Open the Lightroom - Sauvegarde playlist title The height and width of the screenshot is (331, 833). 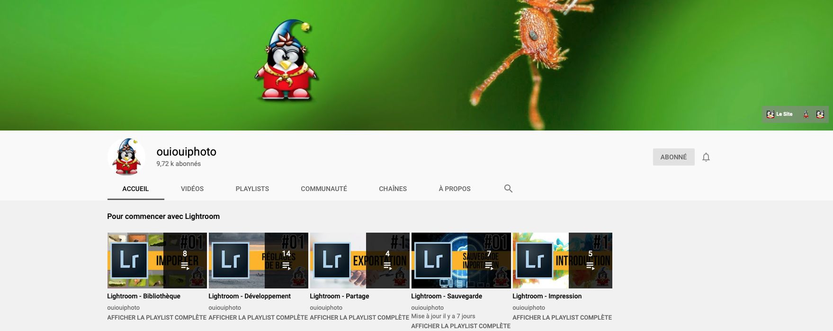tap(447, 296)
